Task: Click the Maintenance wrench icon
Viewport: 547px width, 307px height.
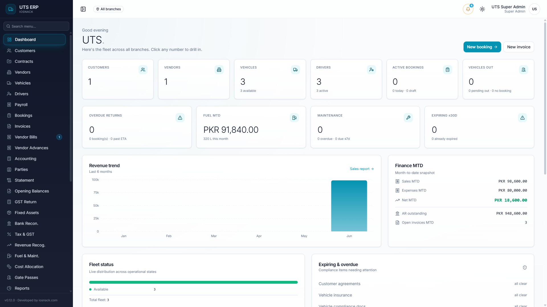Action: coord(408,118)
